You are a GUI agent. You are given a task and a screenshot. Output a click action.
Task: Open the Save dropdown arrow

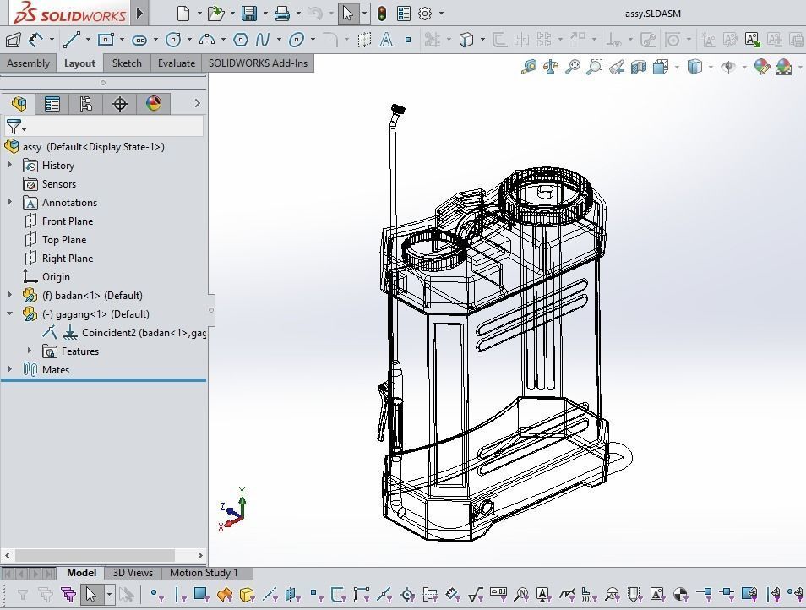tap(266, 14)
